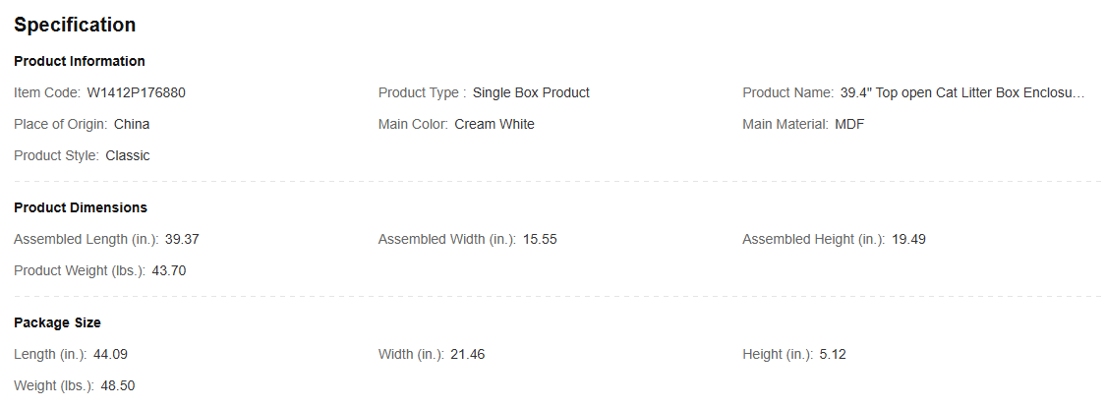Click the Specification heading
The height and width of the screenshot is (407, 1105).
pyautogui.click(x=75, y=25)
